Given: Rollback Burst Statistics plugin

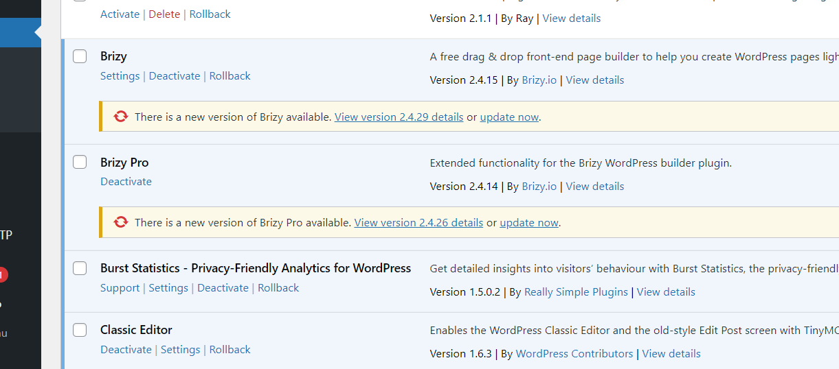Looking at the screenshot, I should (278, 288).
